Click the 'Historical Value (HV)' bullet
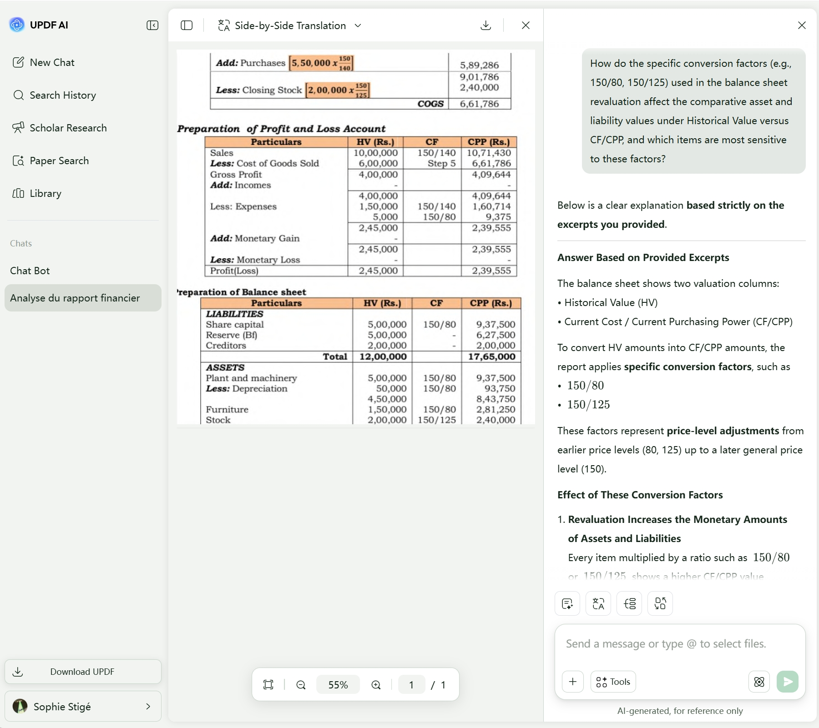 [607, 302]
